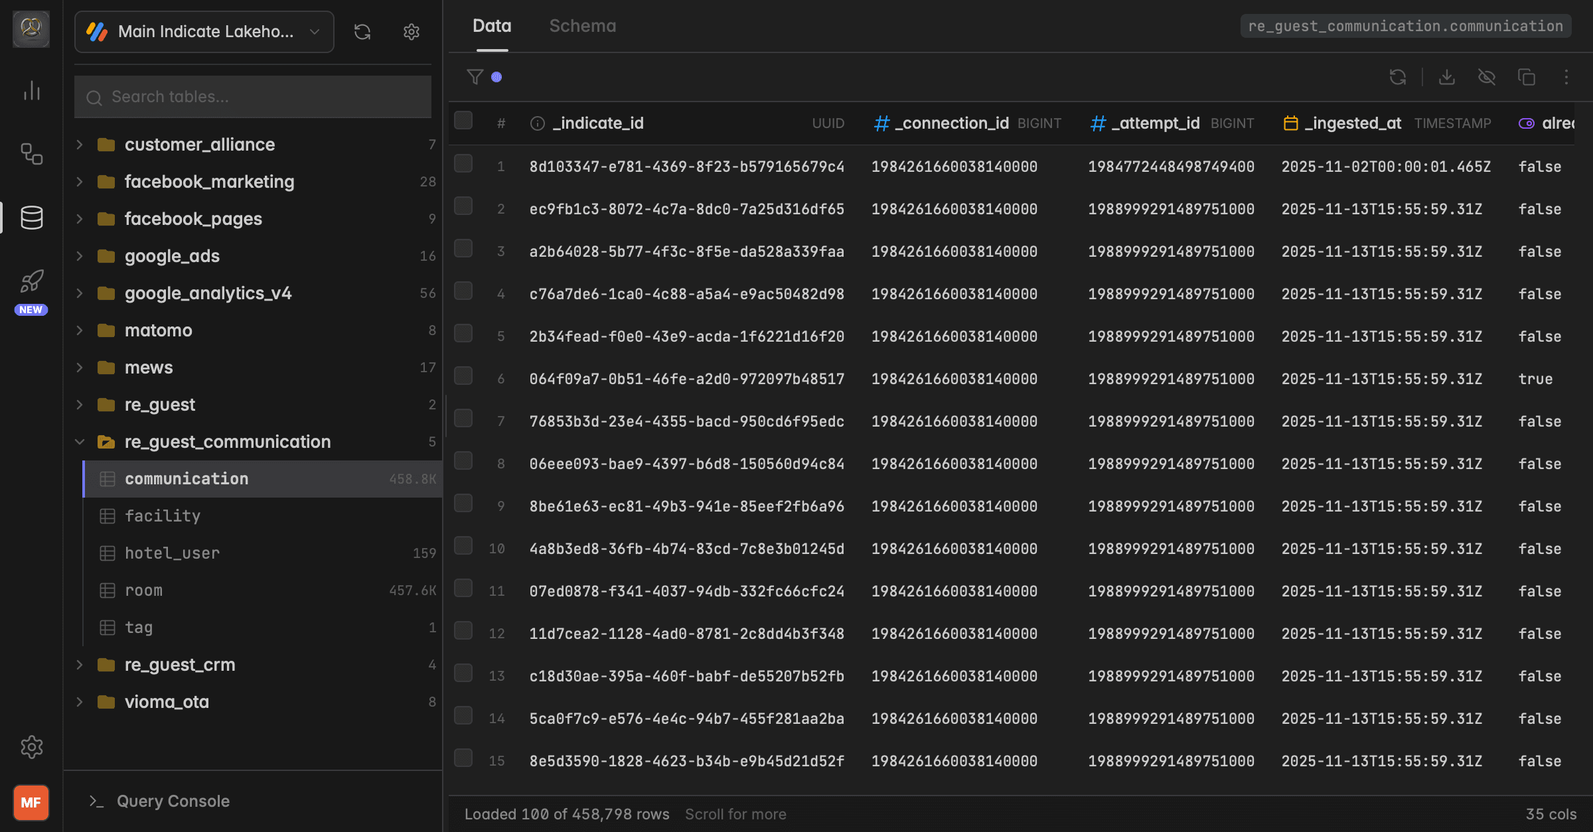
Task: Toggle the select-all rows checkbox
Action: coord(463,121)
